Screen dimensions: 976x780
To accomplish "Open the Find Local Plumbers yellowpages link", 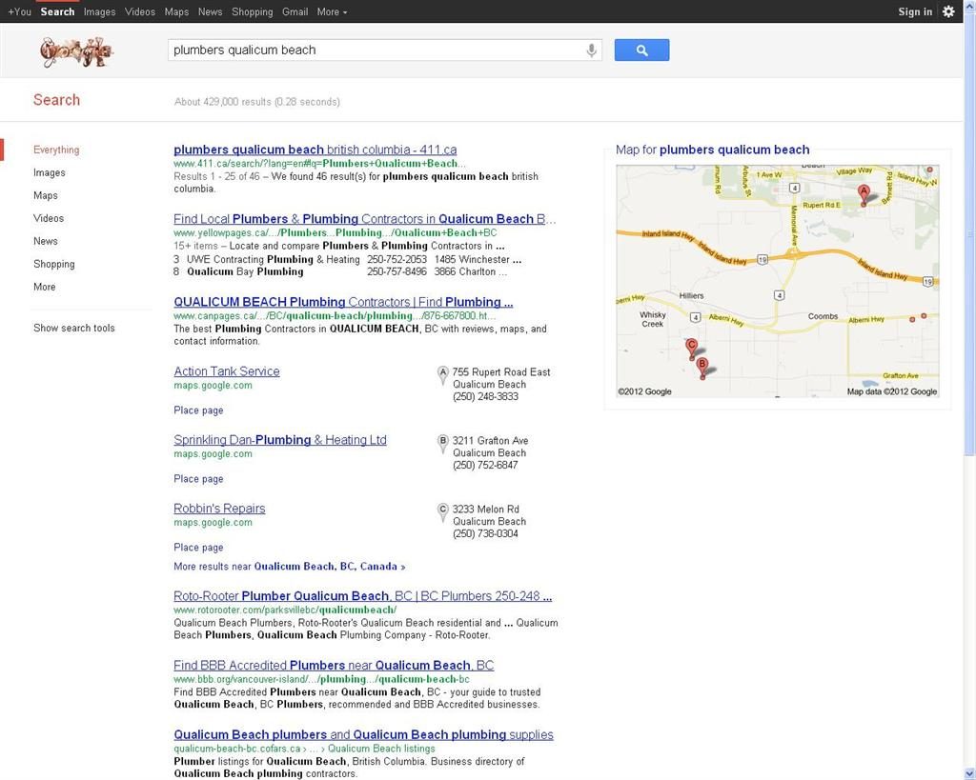I will click(364, 219).
